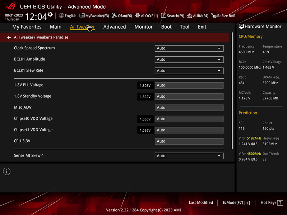This screenshot has width=287, height=215.
Task: Click the Misc_ALW value field
Action: click(189, 108)
